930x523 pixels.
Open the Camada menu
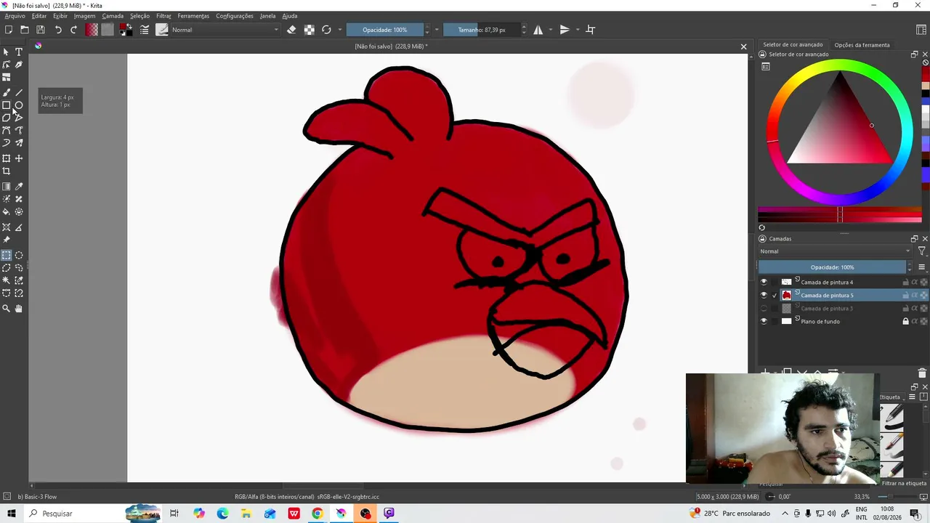coord(113,16)
